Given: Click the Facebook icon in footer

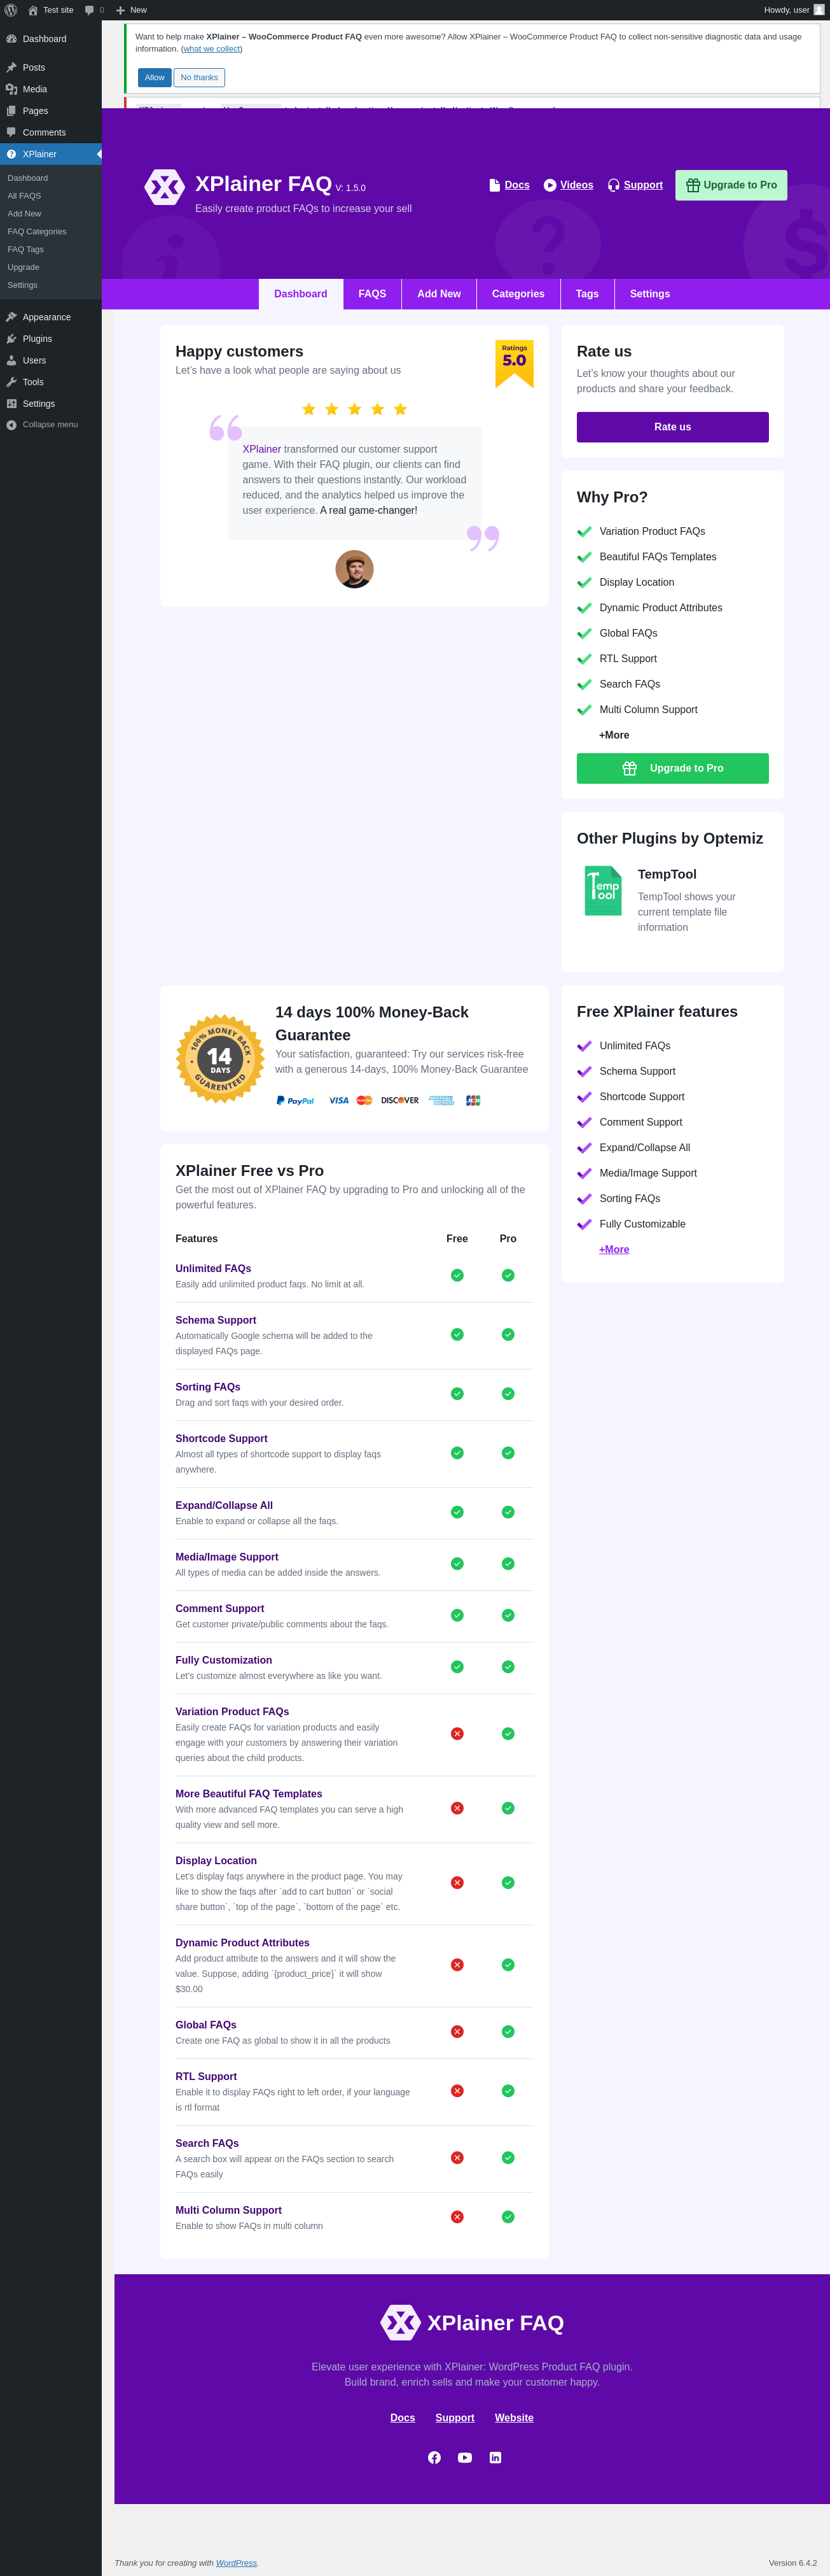Looking at the screenshot, I should coord(434,2457).
